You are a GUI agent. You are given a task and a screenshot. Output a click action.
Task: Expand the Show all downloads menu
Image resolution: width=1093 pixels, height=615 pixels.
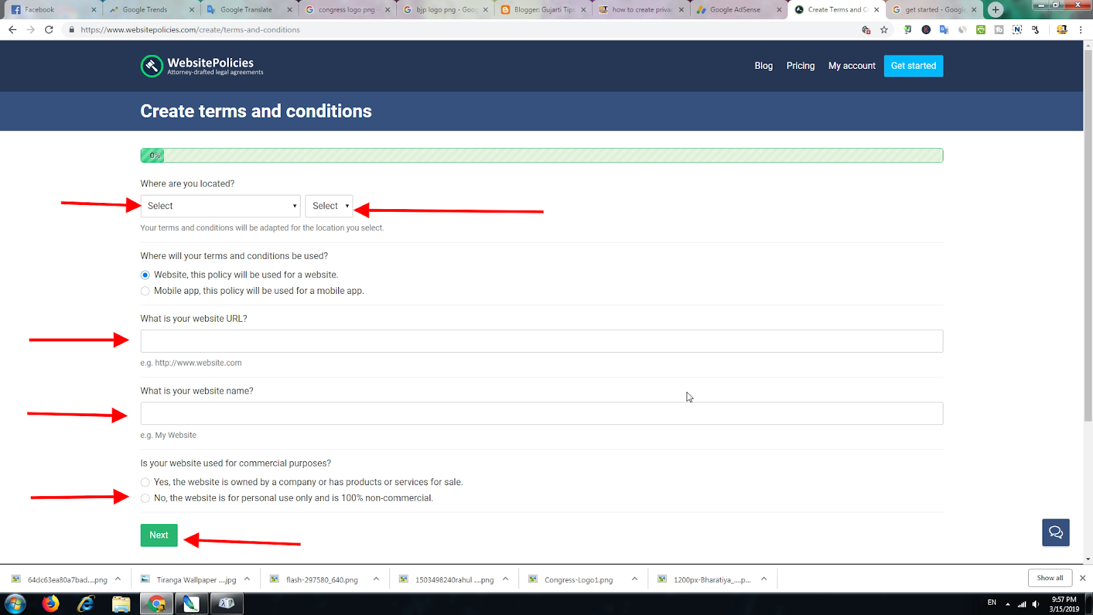(1049, 577)
